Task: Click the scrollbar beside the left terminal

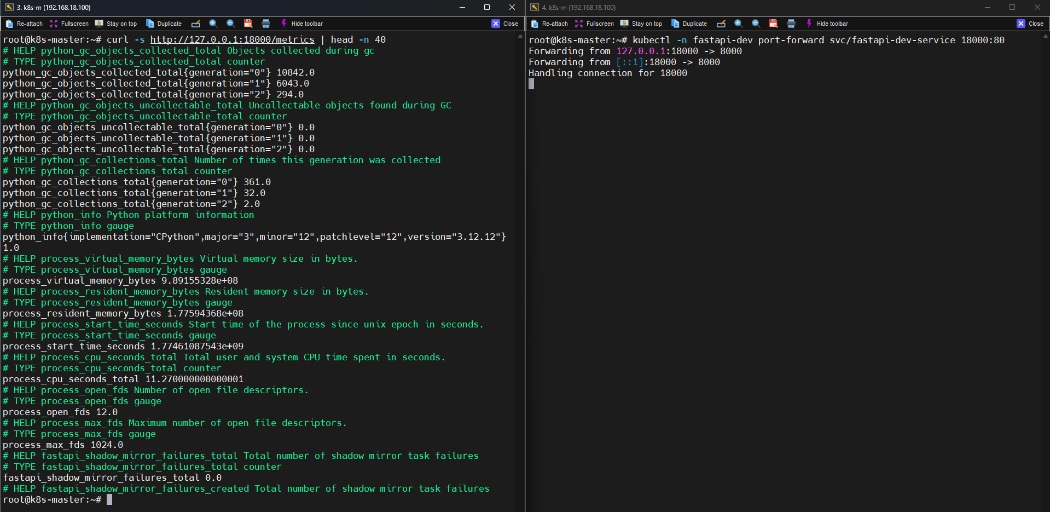Action: click(x=519, y=246)
